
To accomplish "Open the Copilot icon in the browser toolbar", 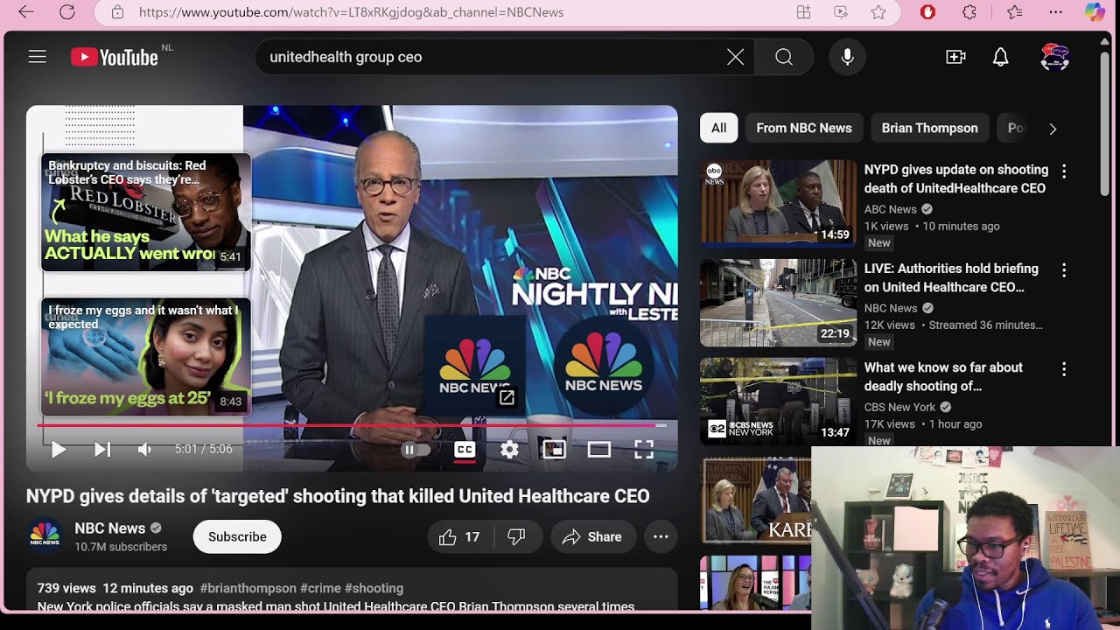I will (1094, 12).
